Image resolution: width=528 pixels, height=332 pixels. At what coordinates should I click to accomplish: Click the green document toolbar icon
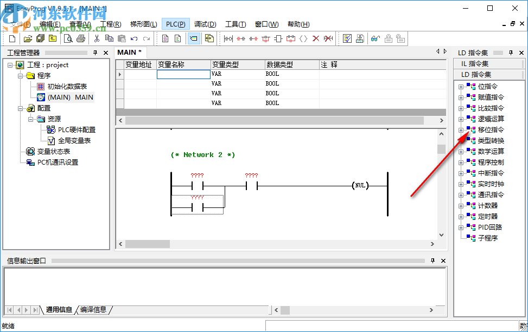pos(178,38)
